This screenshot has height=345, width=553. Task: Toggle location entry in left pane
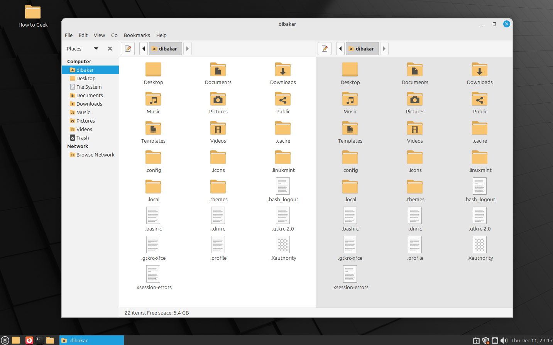[128, 49]
